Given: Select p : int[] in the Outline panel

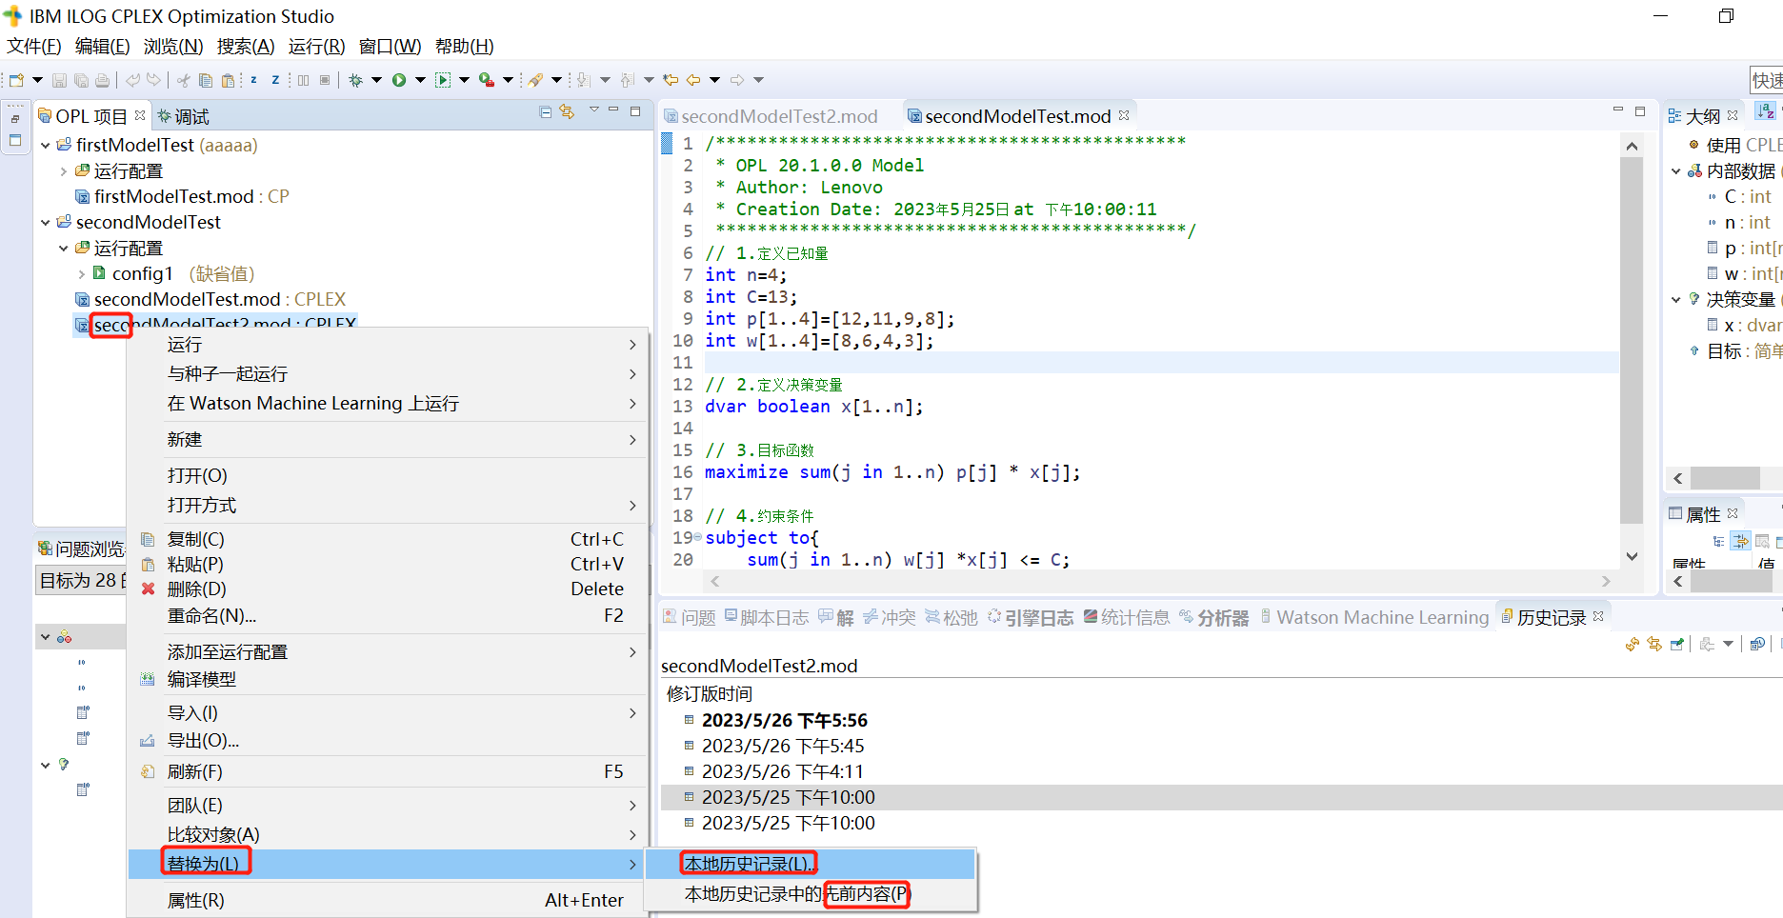Looking at the screenshot, I should 1744,249.
